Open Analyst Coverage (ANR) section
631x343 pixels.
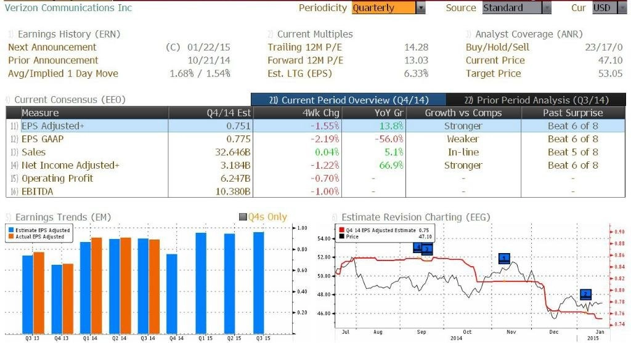[x=529, y=34]
